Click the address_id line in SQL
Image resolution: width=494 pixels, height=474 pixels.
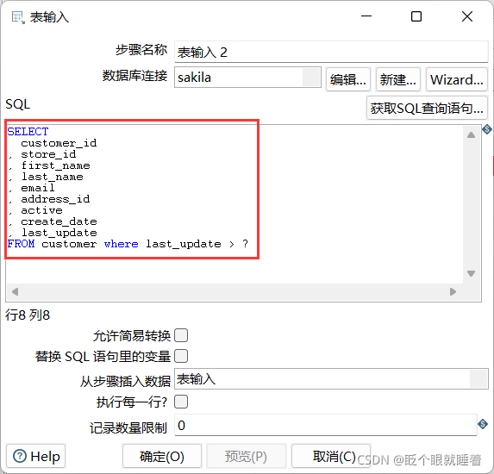coord(55,199)
